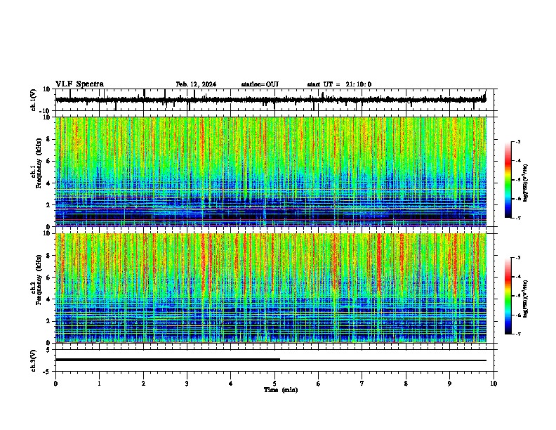Click the '-7' label on the upper colorbar

pos(517,218)
